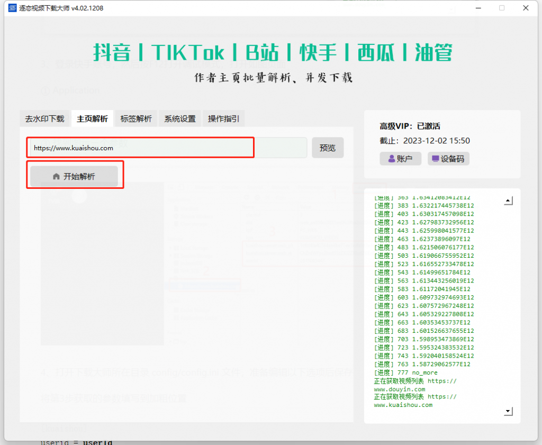Click the log line www.douyin.com

pos(400,389)
